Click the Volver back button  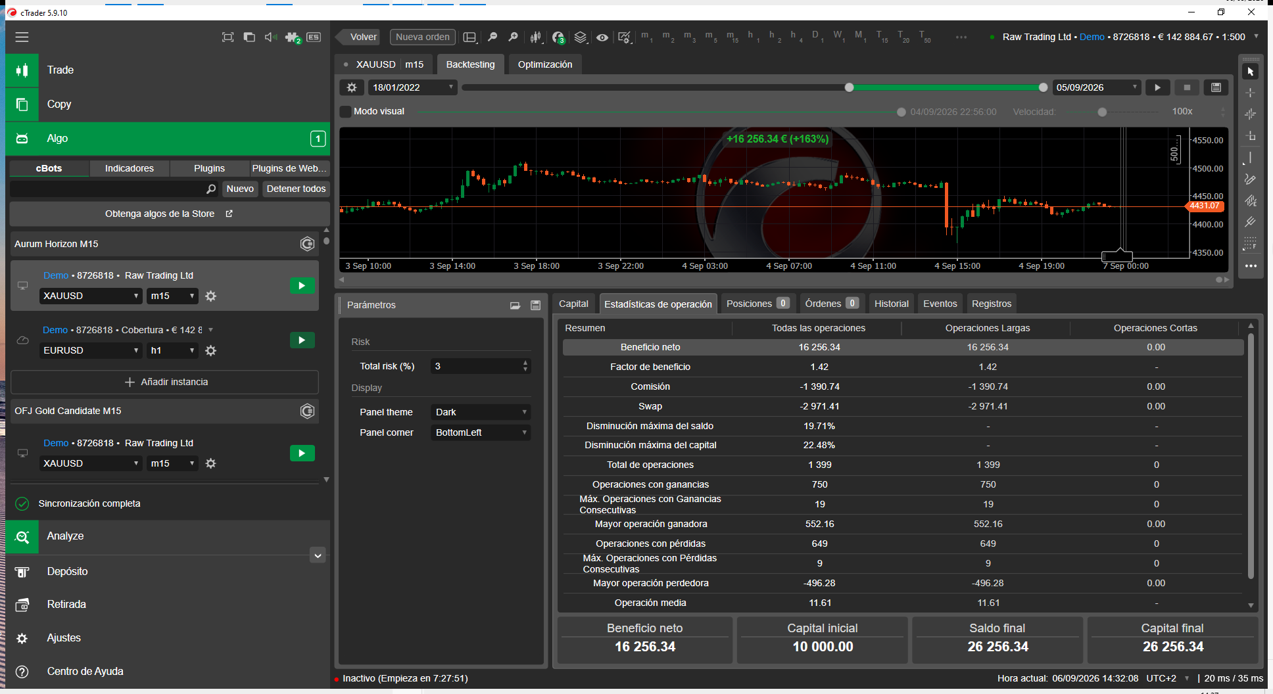click(358, 37)
